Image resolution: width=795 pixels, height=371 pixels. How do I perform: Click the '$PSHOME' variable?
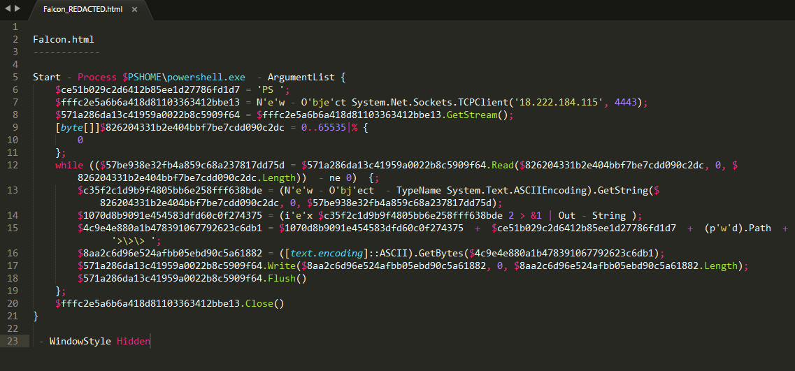click(142, 77)
